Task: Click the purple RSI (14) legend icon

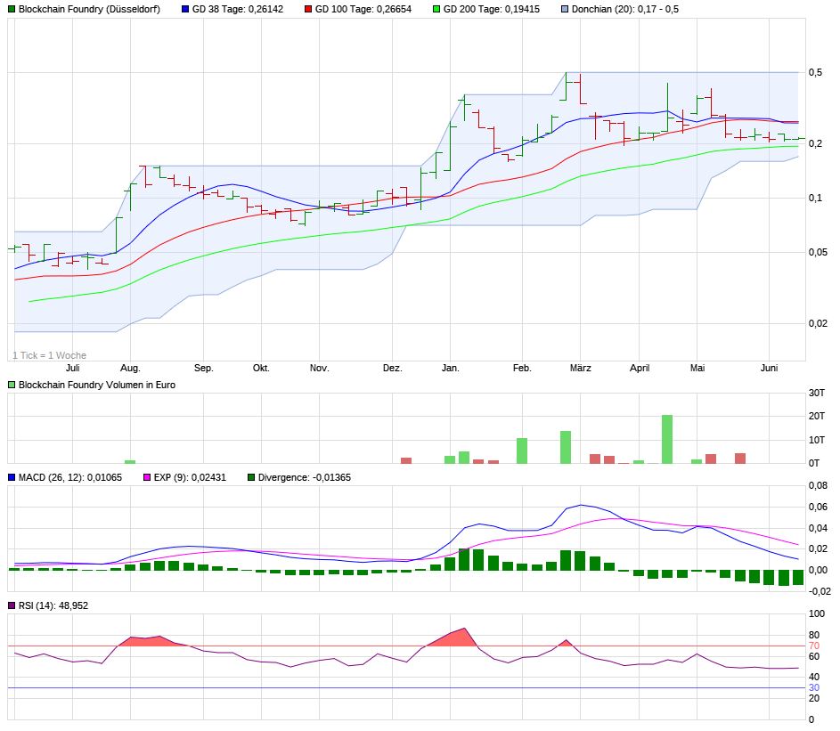Action: (12, 605)
